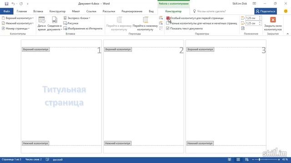Click Страница 1 из 3 in status bar
The width and height of the screenshot is (291, 163).
coord(11,159)
